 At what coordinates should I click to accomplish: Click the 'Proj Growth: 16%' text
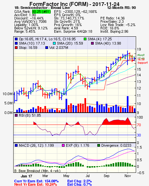click(68, 25)
